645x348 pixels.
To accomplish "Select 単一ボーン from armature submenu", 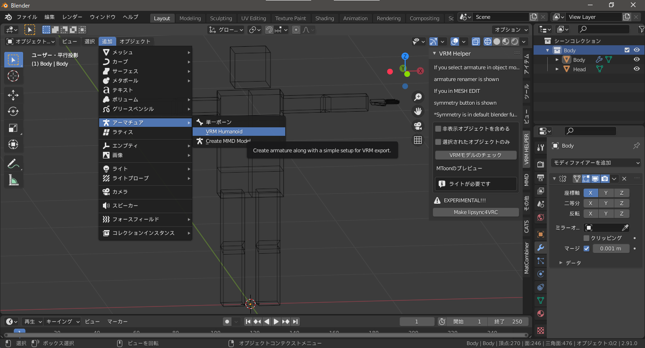I will pos(238,122).
